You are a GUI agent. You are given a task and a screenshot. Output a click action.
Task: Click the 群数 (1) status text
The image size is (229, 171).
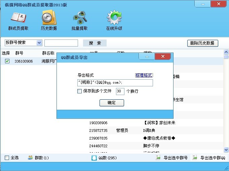[42, 158]
